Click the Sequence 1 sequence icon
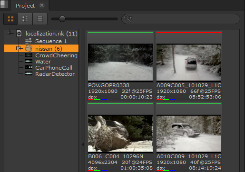245x172 pixels. [x=29, y=41]
